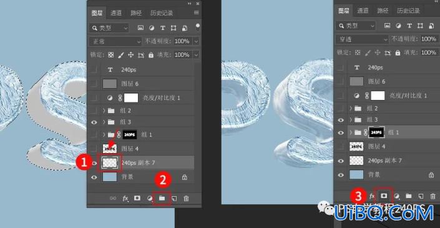Lock all padlock icon in left panel
This screenshot has width=440, height=228.
pos(151,55)
